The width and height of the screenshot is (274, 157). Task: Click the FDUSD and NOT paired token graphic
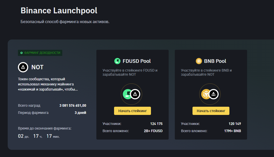click(131, 94)
